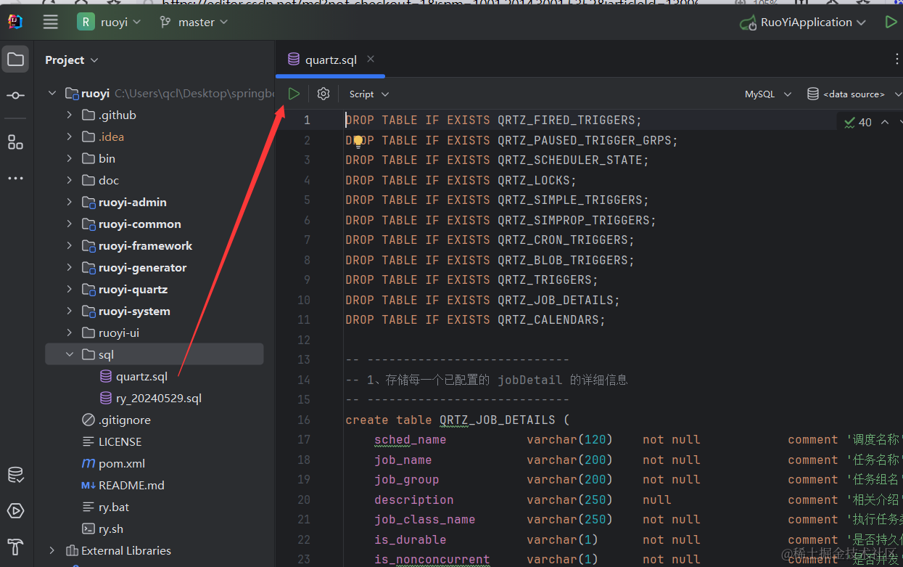Open the RuoYiApplication run configuration selector
This screenshot has height=567, width=903.
pyautogui.click(x=804, y=23)
